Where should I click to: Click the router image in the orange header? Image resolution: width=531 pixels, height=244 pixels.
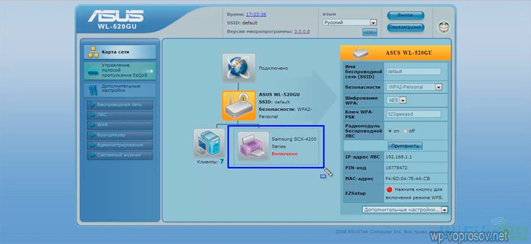coord(360,54)
